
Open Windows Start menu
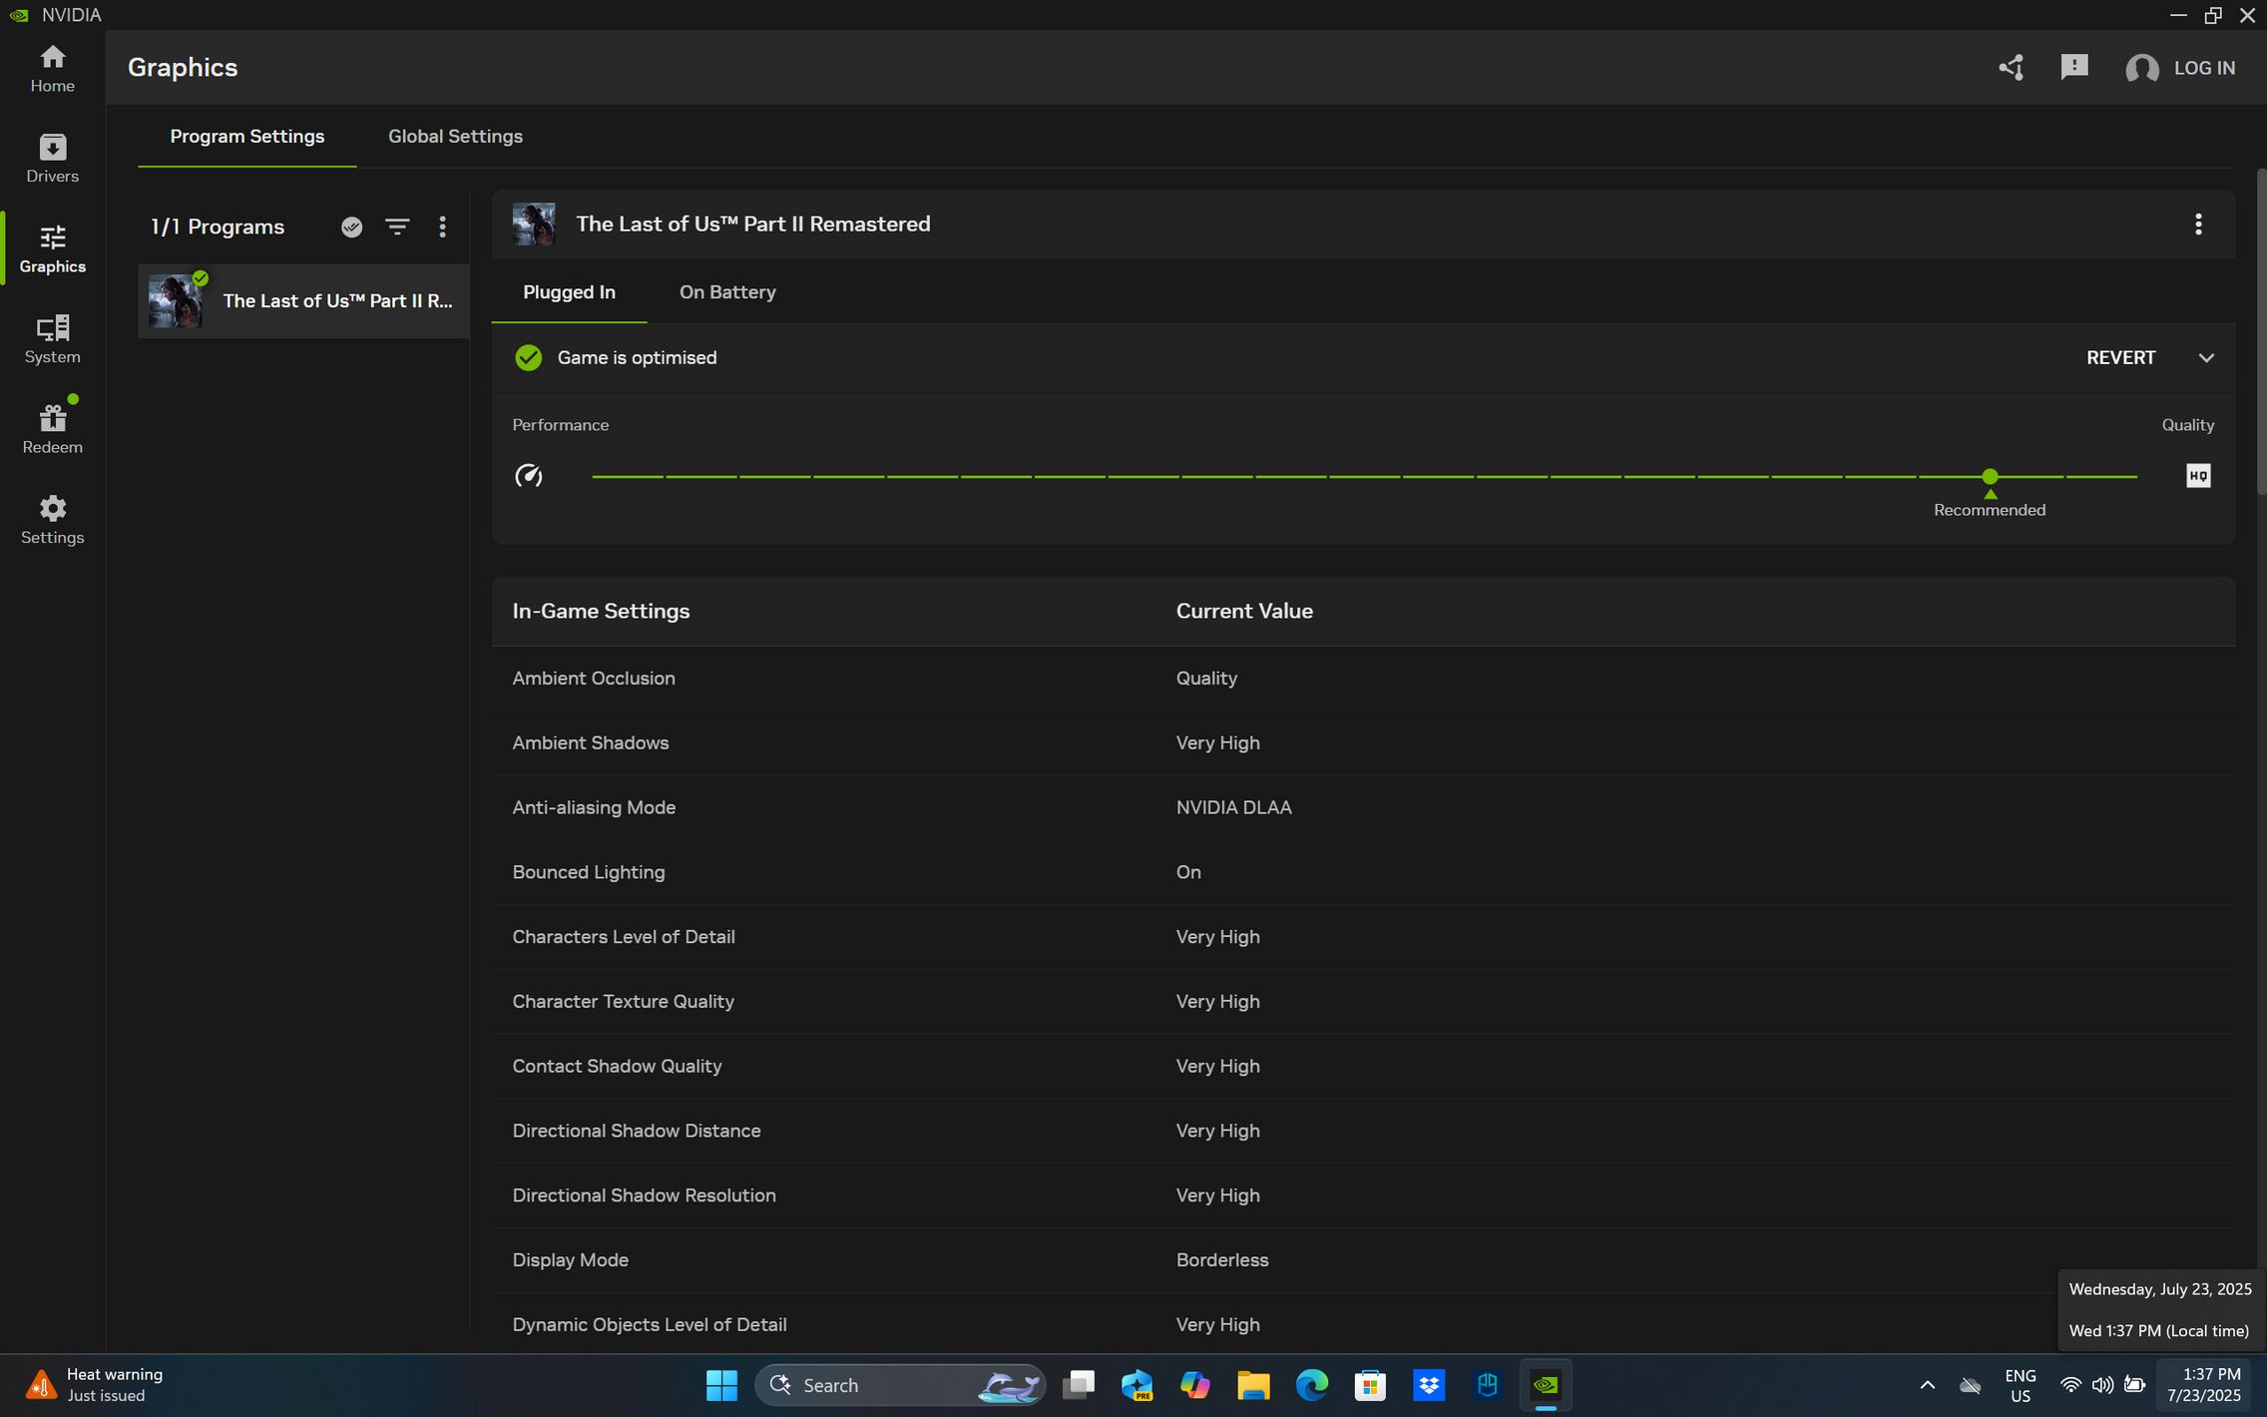(721, 1385)
